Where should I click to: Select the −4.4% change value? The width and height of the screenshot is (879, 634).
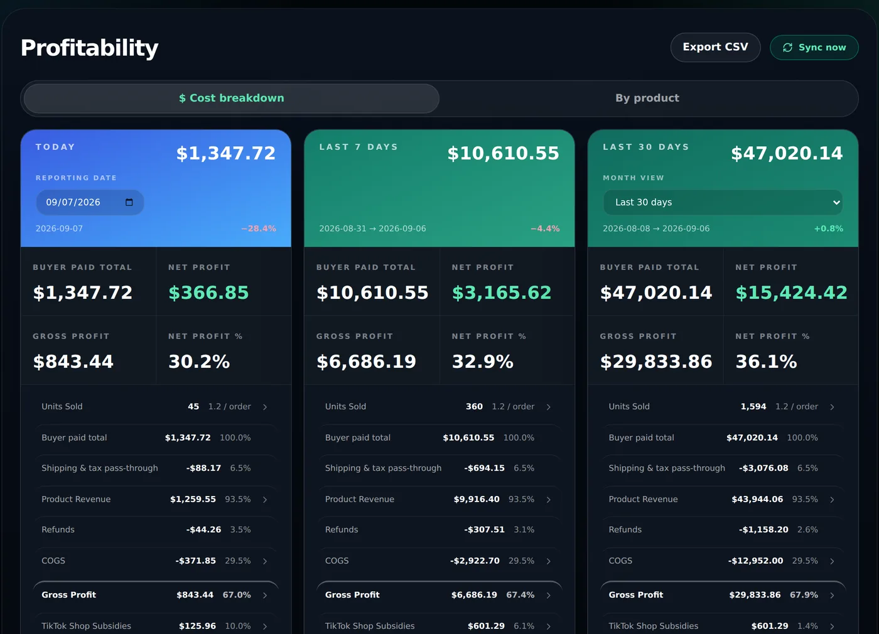click(545, 228)
